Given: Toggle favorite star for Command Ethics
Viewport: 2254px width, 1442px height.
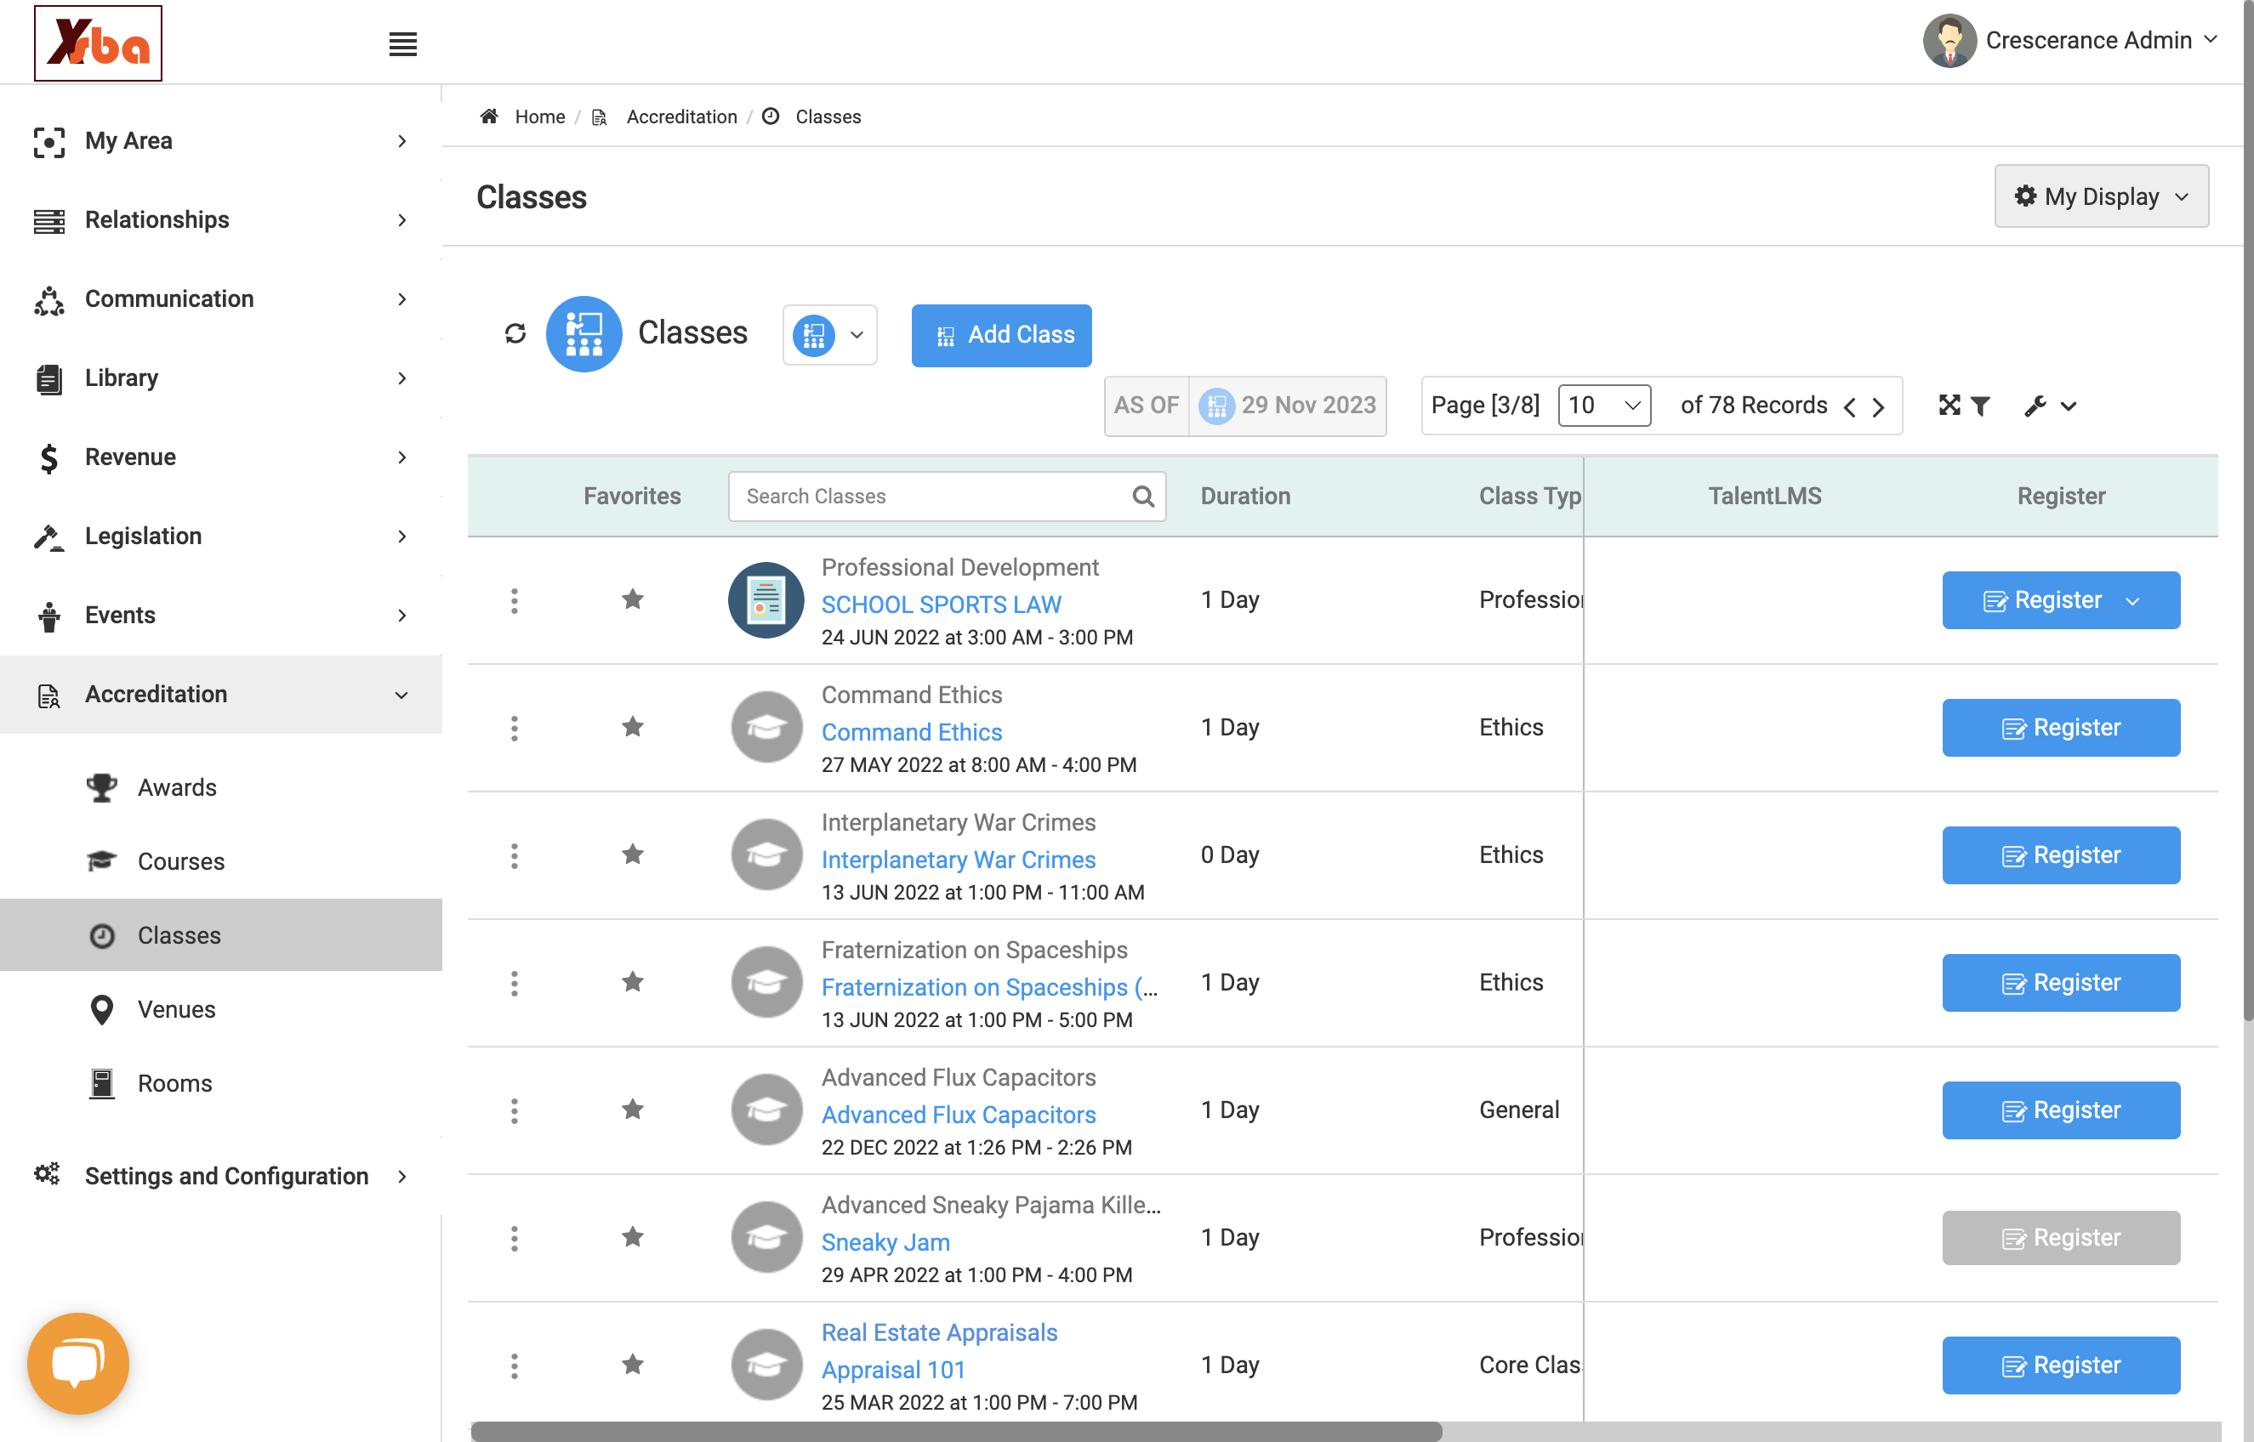Looking at the screenshot, I should pos(633,727).
